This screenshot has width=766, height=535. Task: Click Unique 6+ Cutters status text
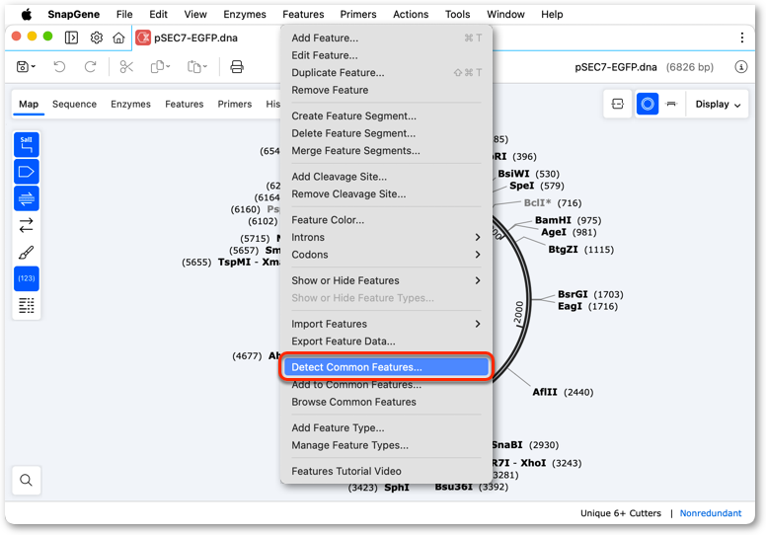click(621, 513)
